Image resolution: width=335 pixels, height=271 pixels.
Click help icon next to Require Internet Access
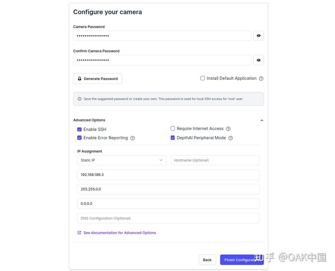(228, 129)
